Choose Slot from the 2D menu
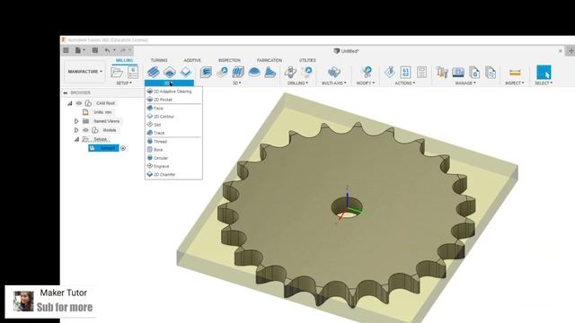Image resolution: width=575 pixels, height=323 pixels. [173, 125]
